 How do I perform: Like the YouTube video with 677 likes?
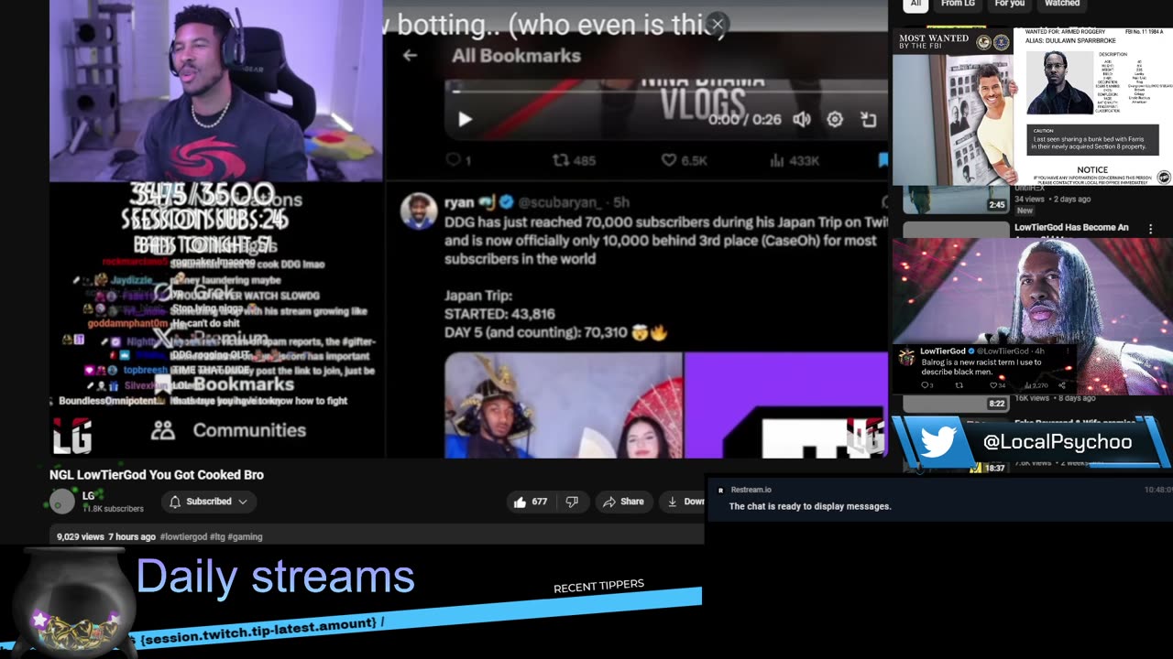(531, 502)
